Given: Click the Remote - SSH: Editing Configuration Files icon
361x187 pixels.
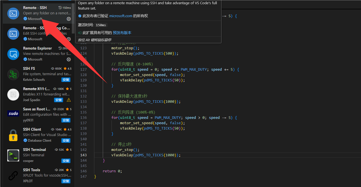Looking at the screenshot, I should (x=13, y=34).
